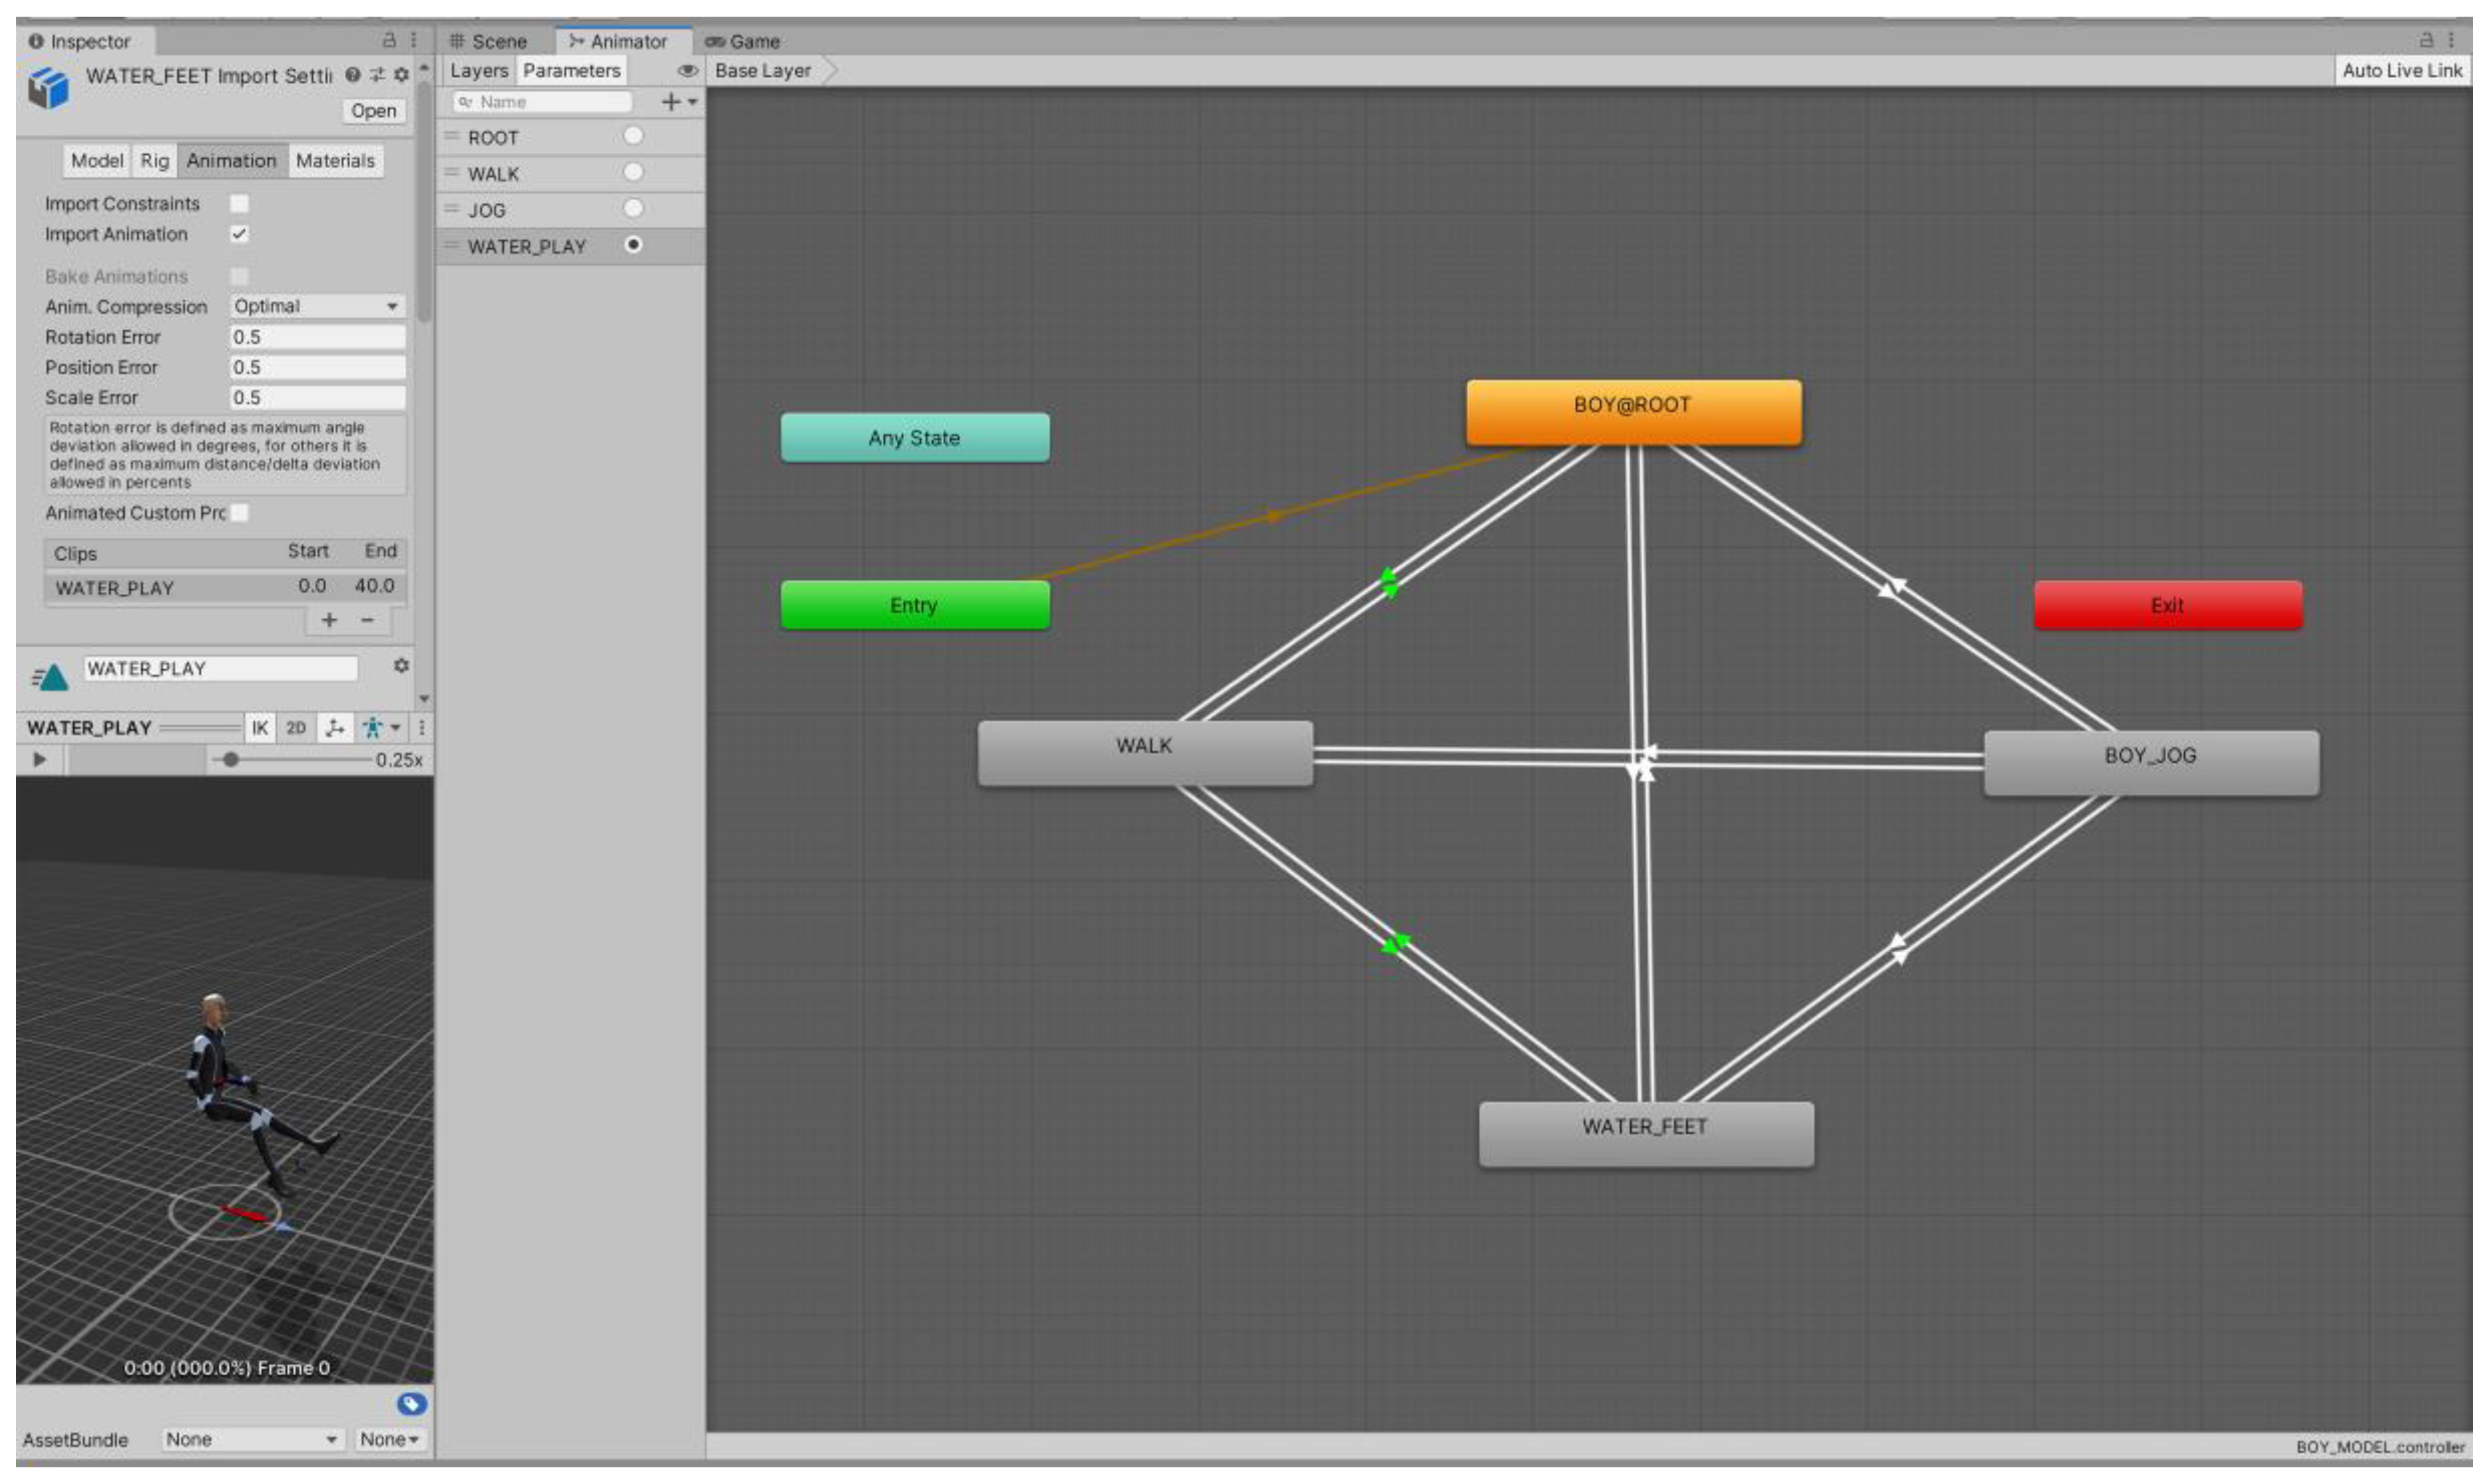The image size is (2491, 1484).
Task: Play the WATER_PLAY animation preview
Action: click(x=40, y=760)
